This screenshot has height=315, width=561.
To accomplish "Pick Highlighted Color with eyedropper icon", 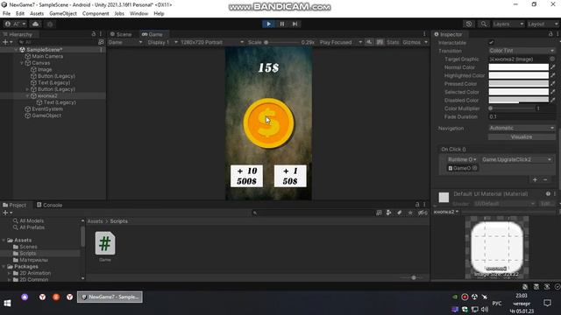I will coord(553,75).
